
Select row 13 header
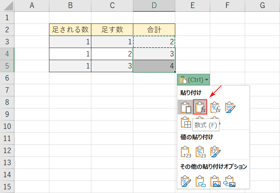click(x=7, y=162)
